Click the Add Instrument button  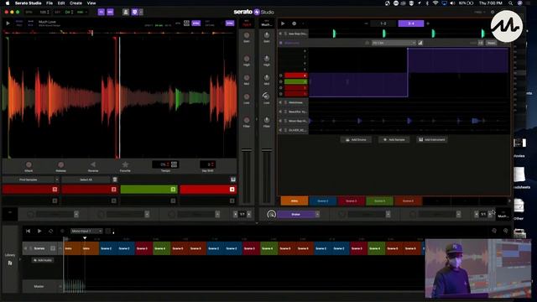(431, 140)
